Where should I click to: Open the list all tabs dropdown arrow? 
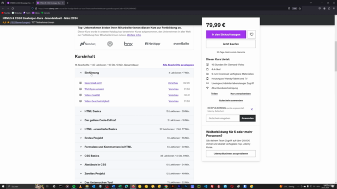pos(311,3)
